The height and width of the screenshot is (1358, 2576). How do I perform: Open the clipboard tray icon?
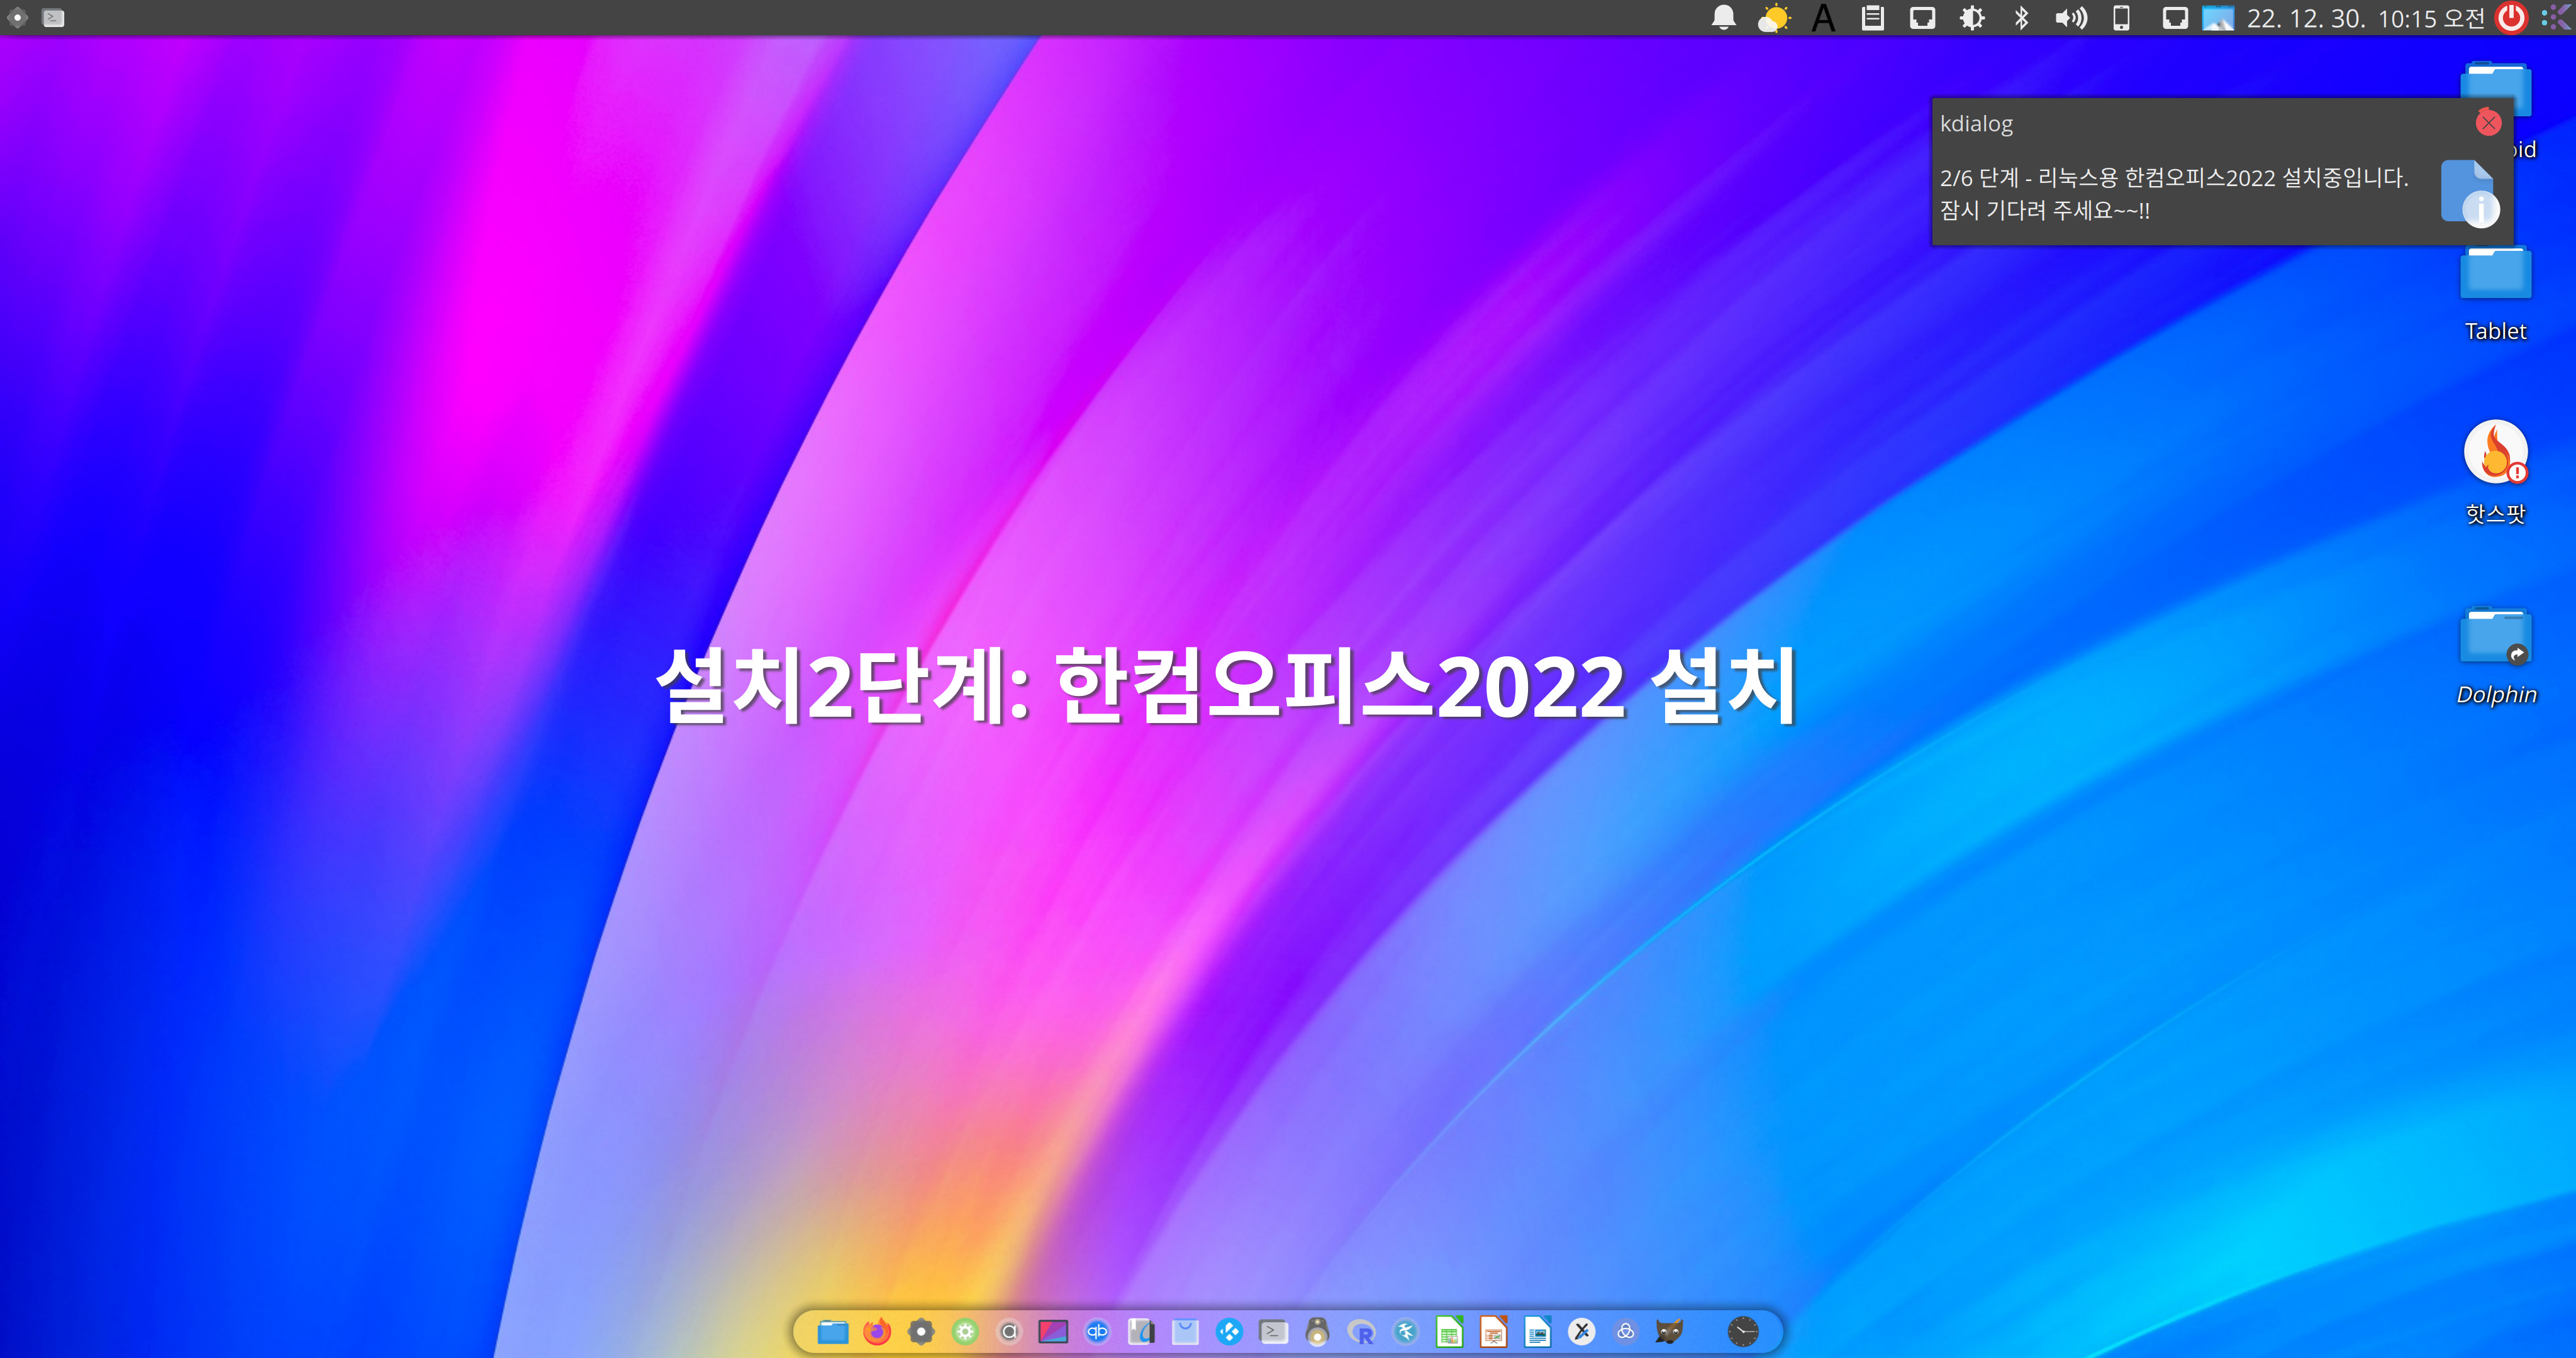tap(1873, 18)
